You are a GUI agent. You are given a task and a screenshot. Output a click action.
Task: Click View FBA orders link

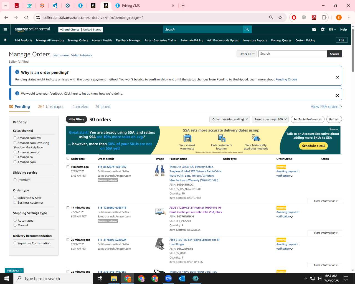[326, 106]
